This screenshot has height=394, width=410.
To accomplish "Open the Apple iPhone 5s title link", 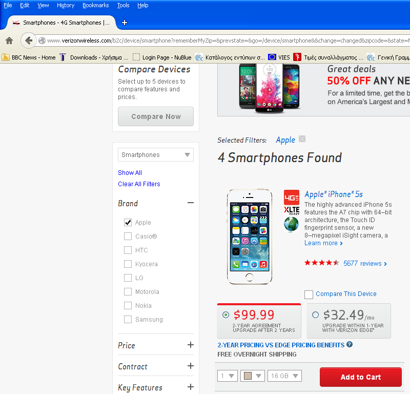I will pyautogui.click(x=334, y=194).
